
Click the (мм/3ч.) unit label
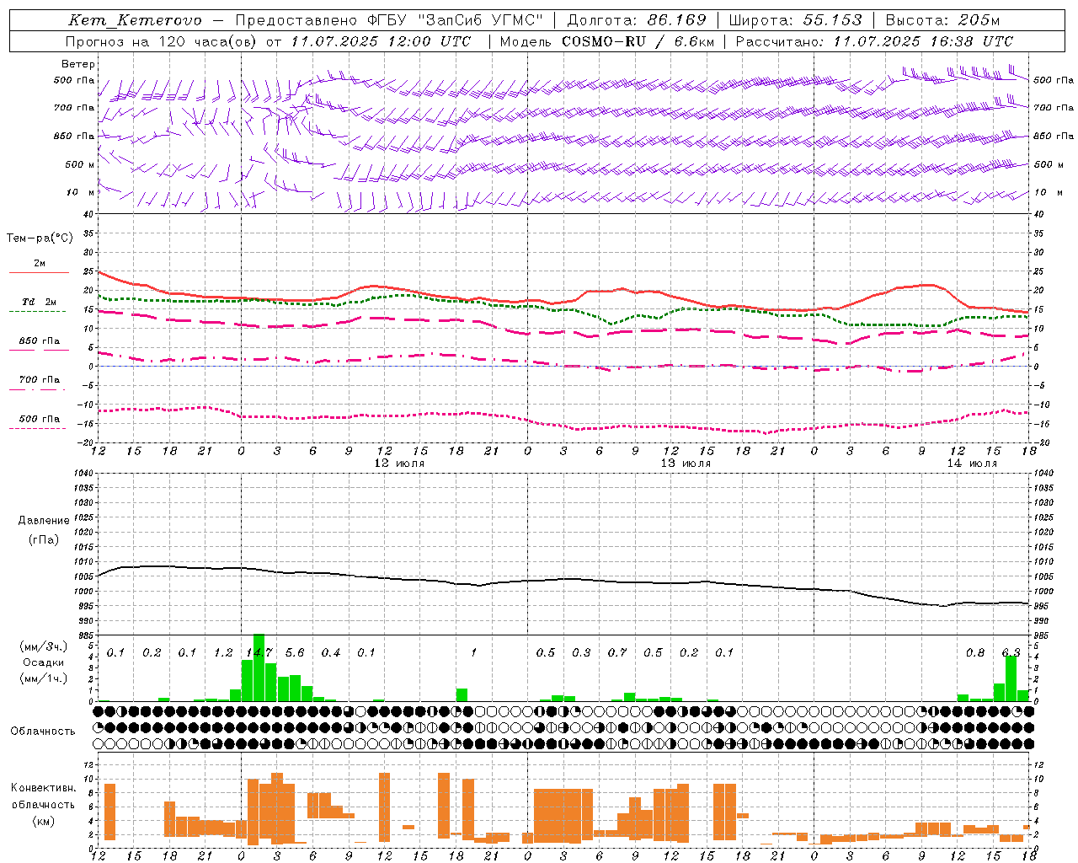43,646
